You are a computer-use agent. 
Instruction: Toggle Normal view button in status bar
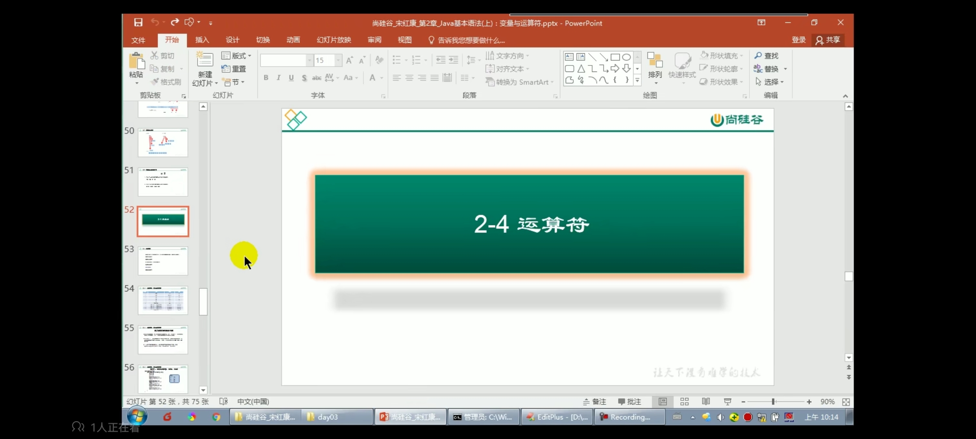point(663,402)
